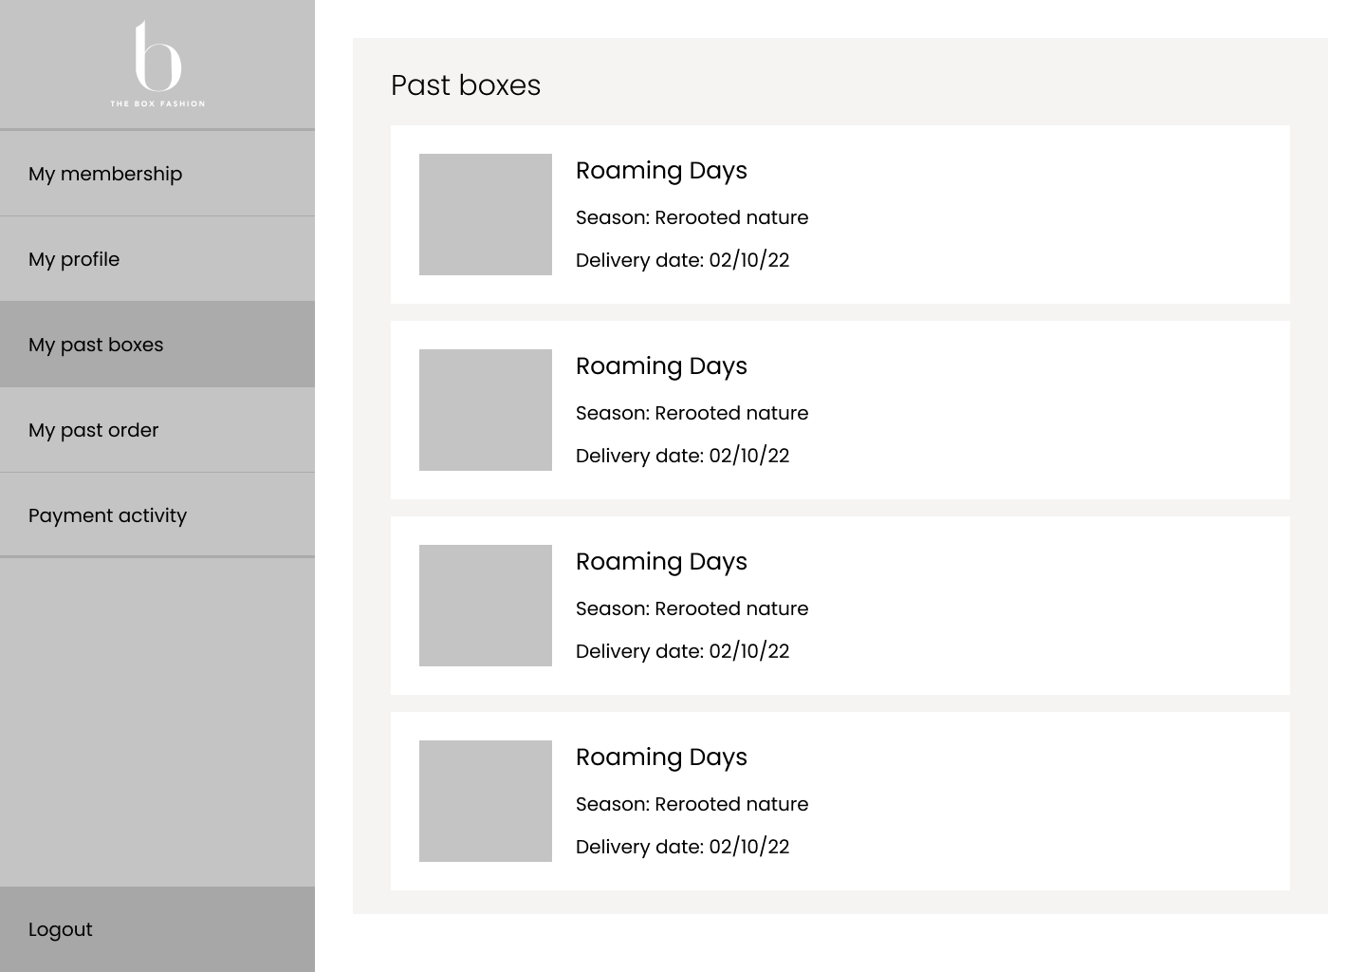Select the fourth Roaming Days box thumbnail

[x=485, y=801]
